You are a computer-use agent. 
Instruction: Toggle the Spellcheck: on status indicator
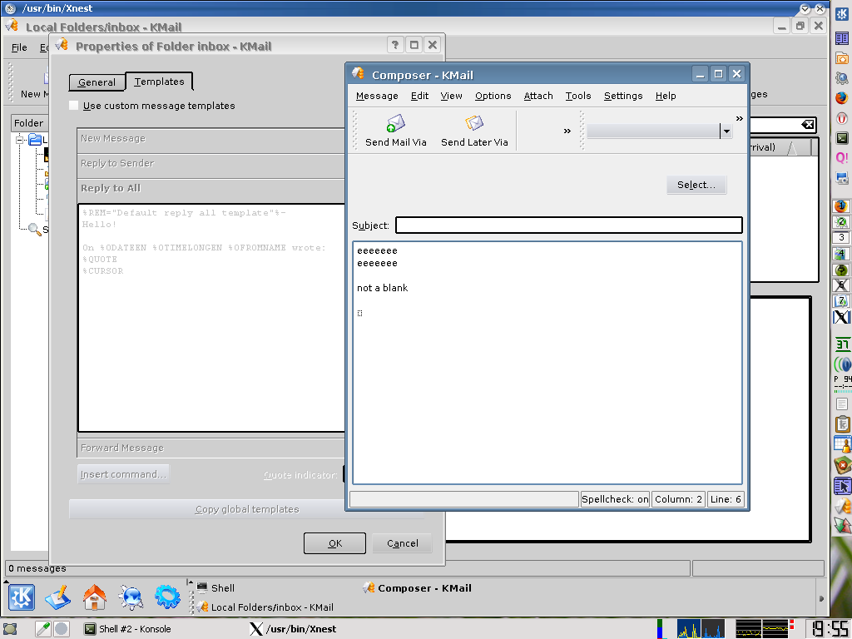pyautogui.click(x=615, y=499)
